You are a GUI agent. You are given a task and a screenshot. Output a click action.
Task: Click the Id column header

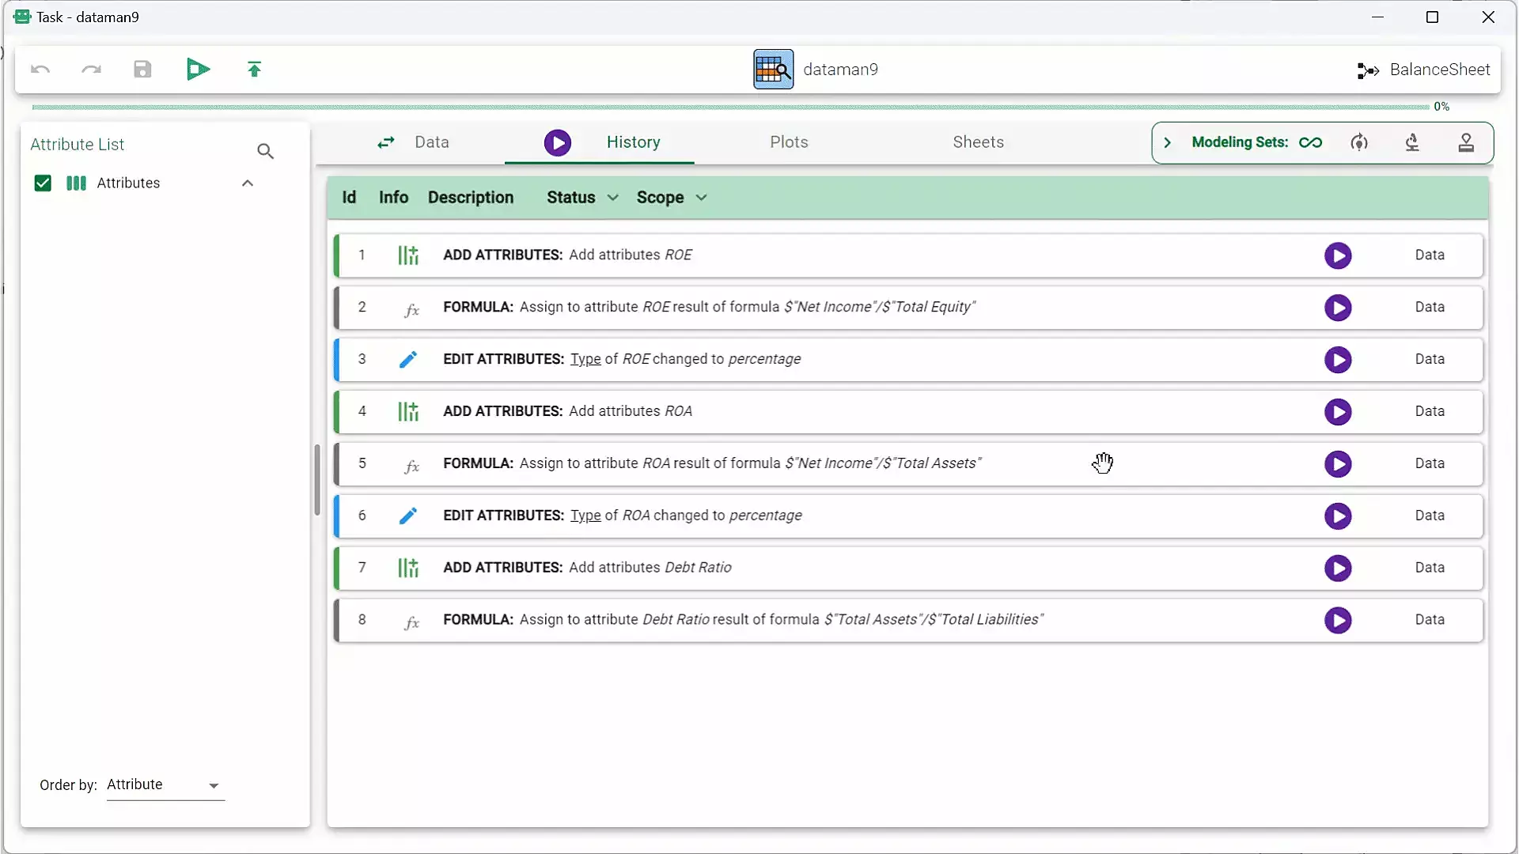click(349, 198)
